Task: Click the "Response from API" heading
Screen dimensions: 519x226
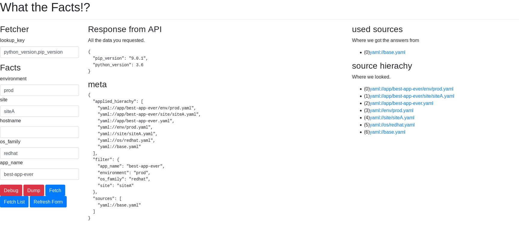Action: click(x=125, y=29)
